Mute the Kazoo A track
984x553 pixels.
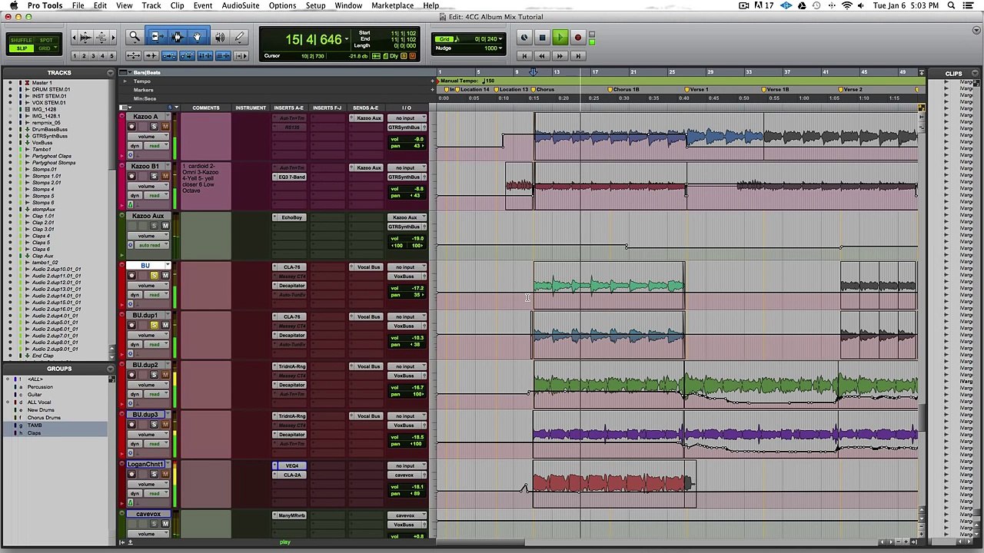[x=165, y=127]
